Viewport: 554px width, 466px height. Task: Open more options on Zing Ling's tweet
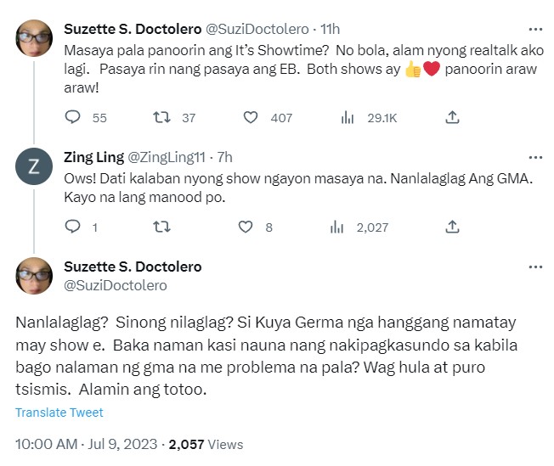[534, 157]
